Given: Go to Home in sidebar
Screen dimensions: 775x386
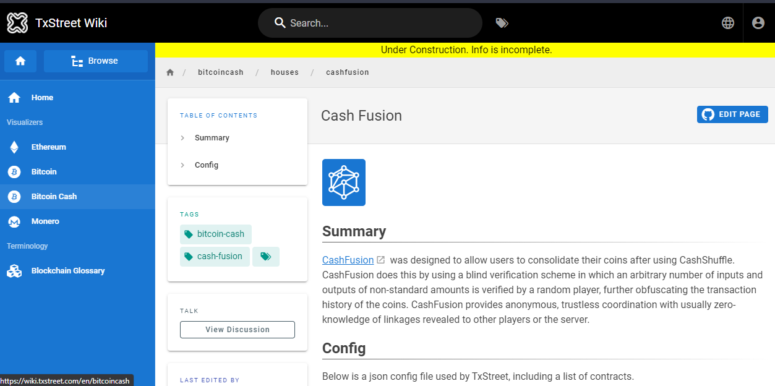Looking at the screenshot, I should [x=77, y=98].
